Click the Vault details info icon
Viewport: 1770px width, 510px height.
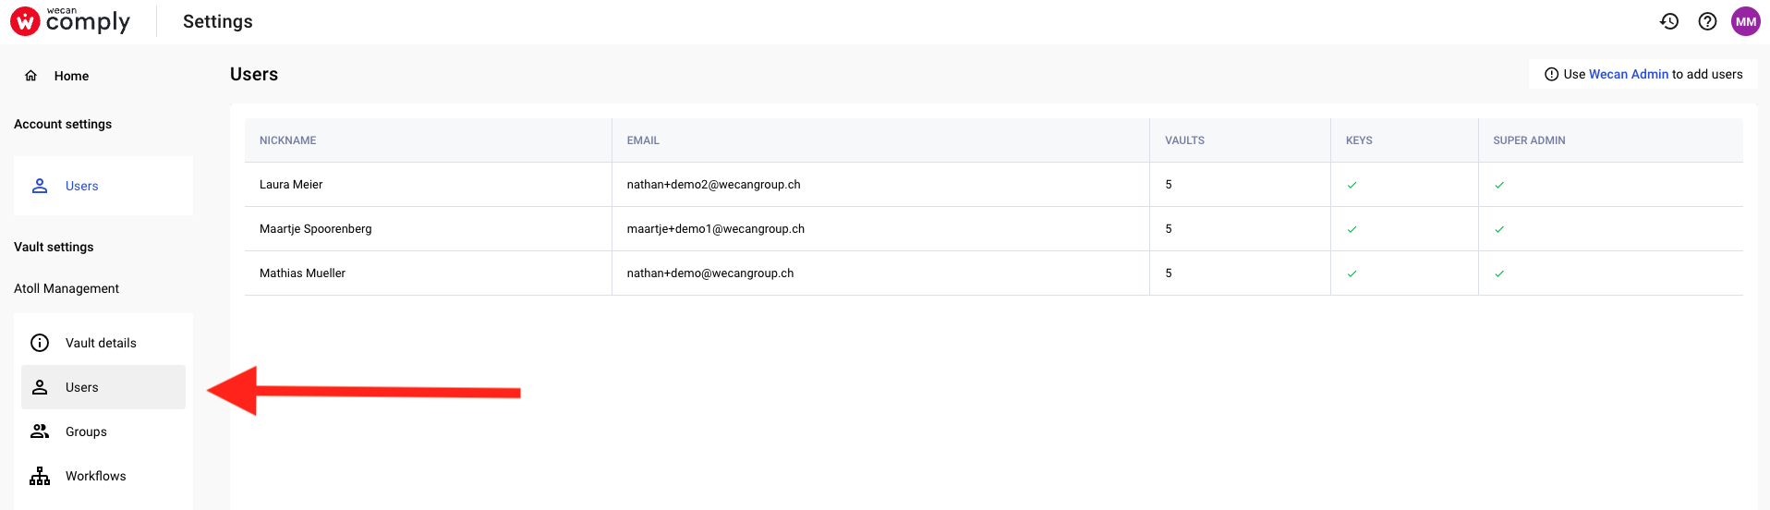[x=40, y=343]
